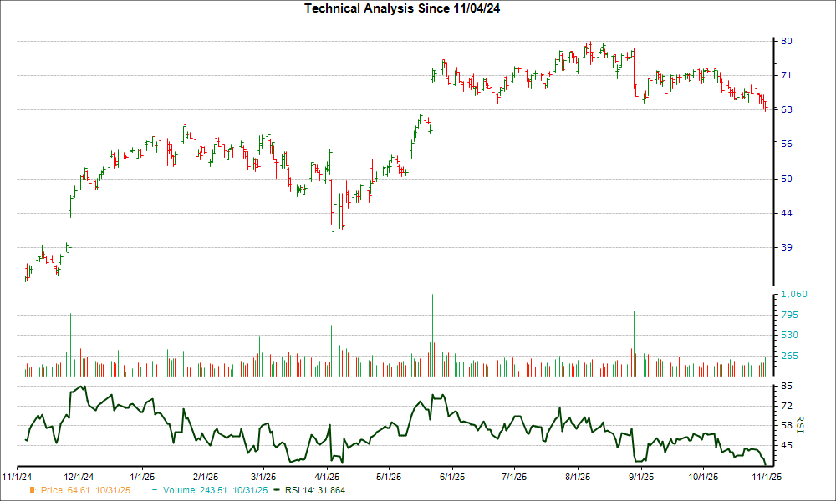
Task: Click the 11/1/24 date axis label
Action: click(x=18, y=478)
